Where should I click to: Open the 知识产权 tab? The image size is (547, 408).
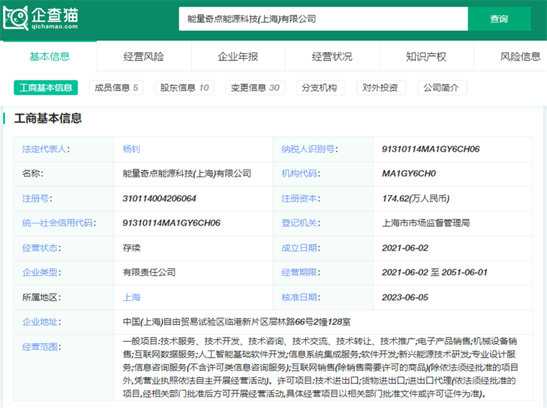coord(426,57)
